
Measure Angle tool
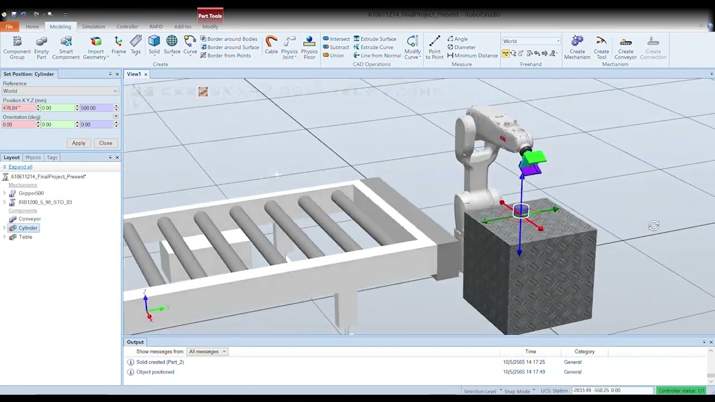tap(457, 39)
